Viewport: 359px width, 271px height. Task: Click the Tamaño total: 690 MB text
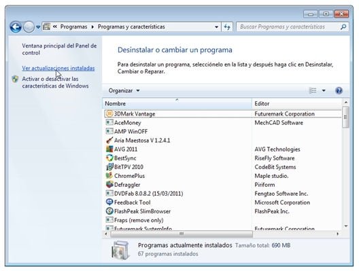[262, 245]
